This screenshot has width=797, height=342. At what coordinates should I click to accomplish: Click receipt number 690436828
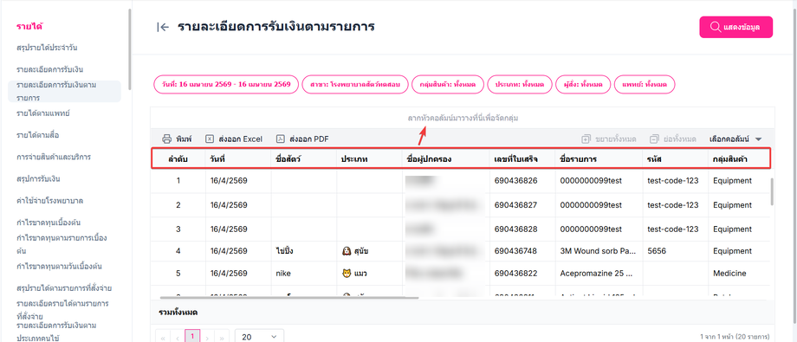(x=516, y=229)
